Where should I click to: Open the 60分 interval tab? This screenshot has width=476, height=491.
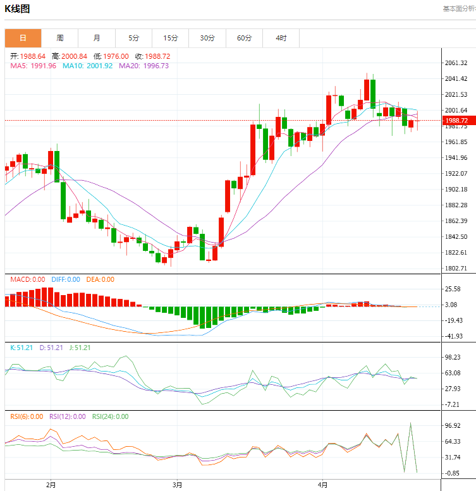click(x=244, y=38)
